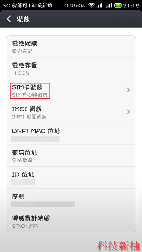The height and width of the screenshot is (252, 142).
Task: Tap the 狀態 page title
Action: 23,19
